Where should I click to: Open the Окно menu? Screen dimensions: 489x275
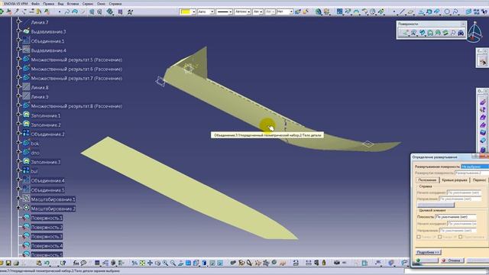click(101, 4)
